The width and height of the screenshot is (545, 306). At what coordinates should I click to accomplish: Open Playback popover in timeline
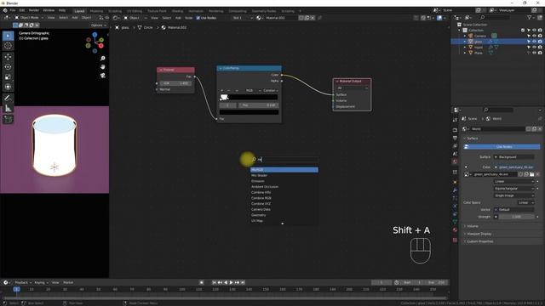coord(23,282)
